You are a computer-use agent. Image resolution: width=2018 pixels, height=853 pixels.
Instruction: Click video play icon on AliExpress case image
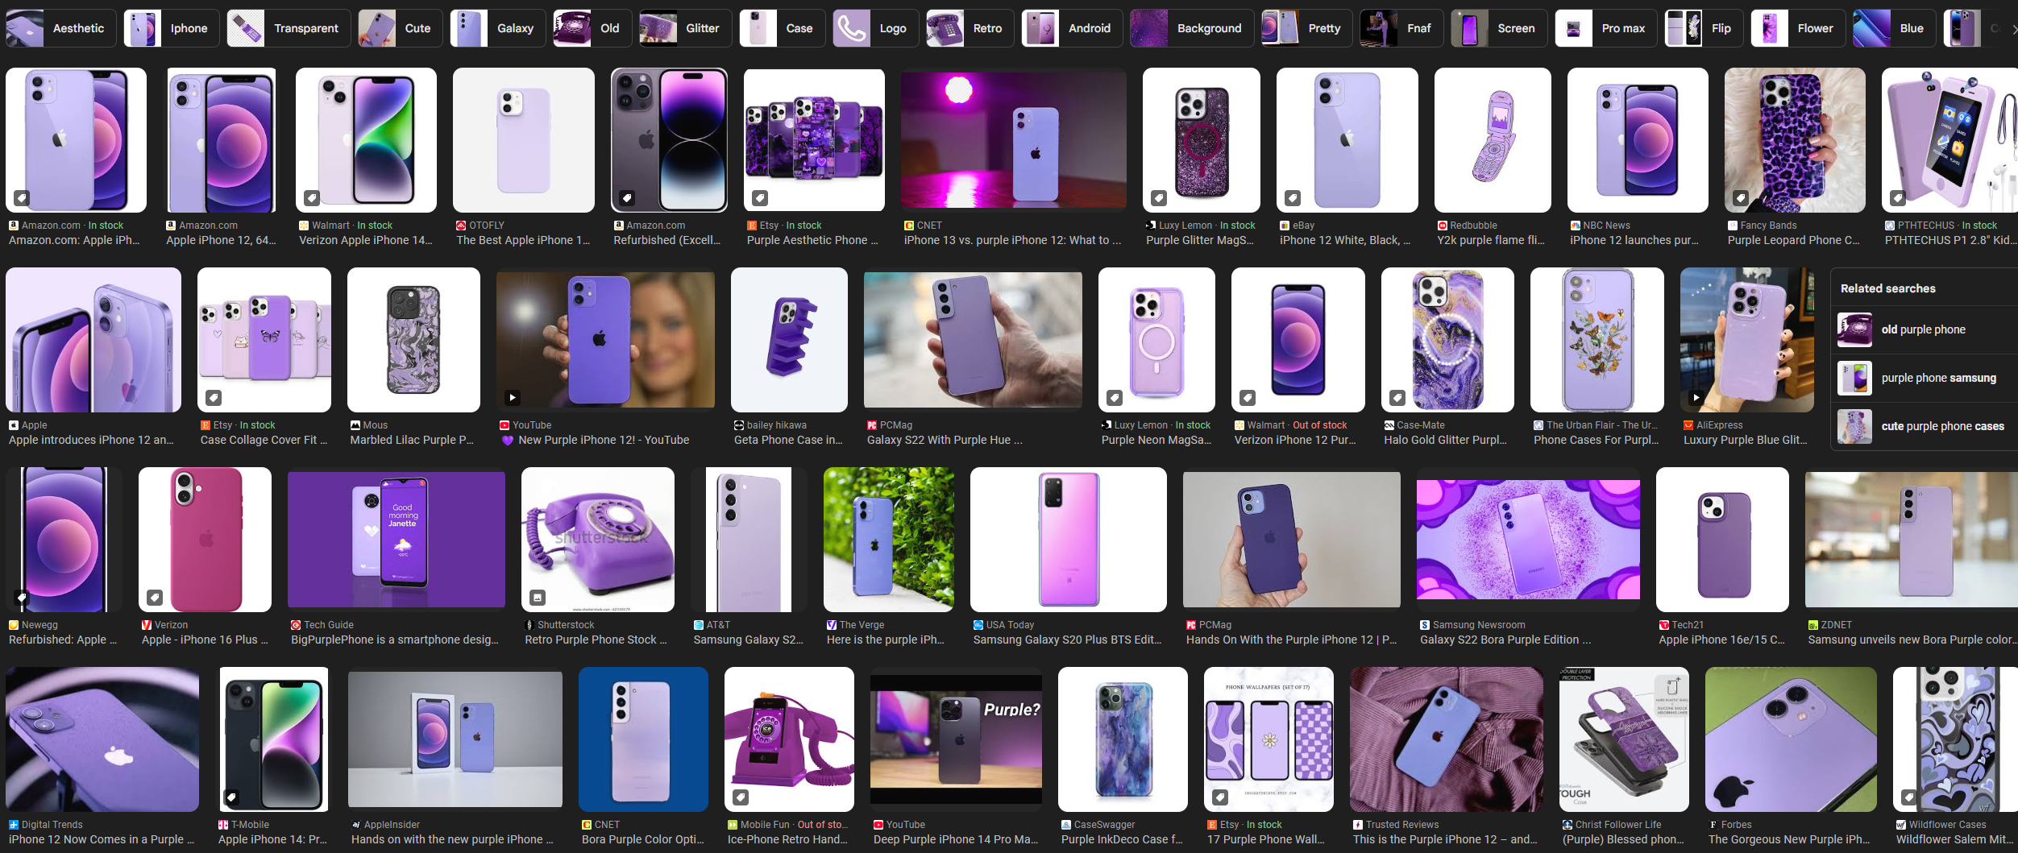coord(1696,397)
